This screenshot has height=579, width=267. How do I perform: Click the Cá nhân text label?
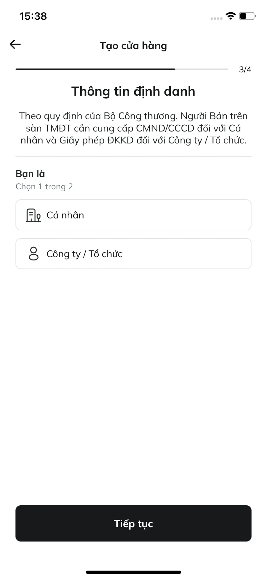(65, 215)
